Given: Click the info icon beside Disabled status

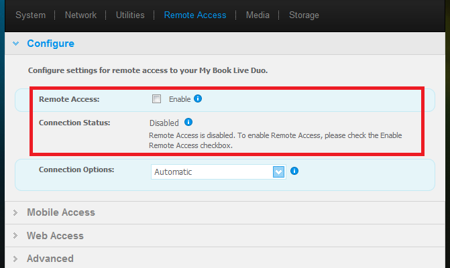Looking at the screenshot, I should 188,123.
